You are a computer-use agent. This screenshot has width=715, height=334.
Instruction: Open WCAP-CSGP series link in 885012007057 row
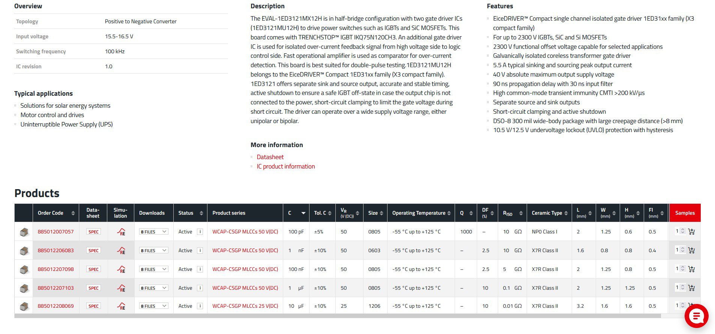245,232
